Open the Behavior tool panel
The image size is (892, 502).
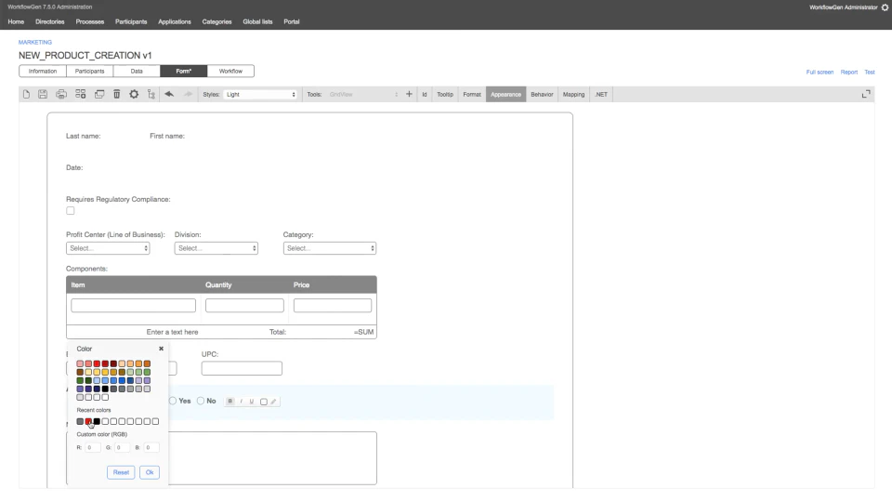point(542,95)
